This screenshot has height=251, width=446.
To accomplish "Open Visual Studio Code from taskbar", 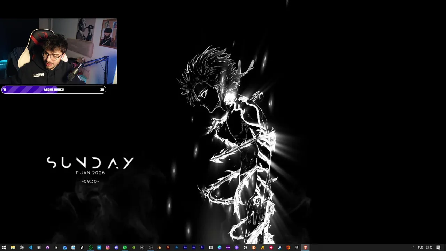I will click(30, 248).
